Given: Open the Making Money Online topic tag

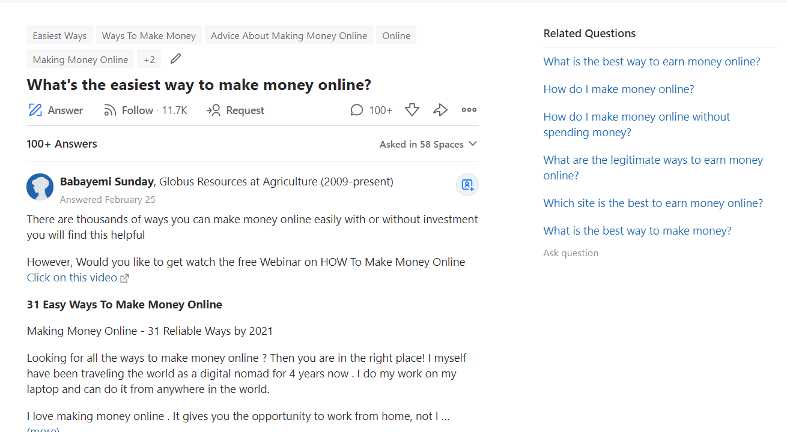Looking at the screenshot, I should point(81,59).
